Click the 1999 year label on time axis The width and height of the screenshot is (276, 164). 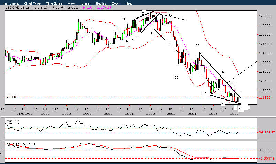(87, 114)
